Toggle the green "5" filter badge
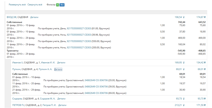Viewport: 212px width, 108px height. 57,5
